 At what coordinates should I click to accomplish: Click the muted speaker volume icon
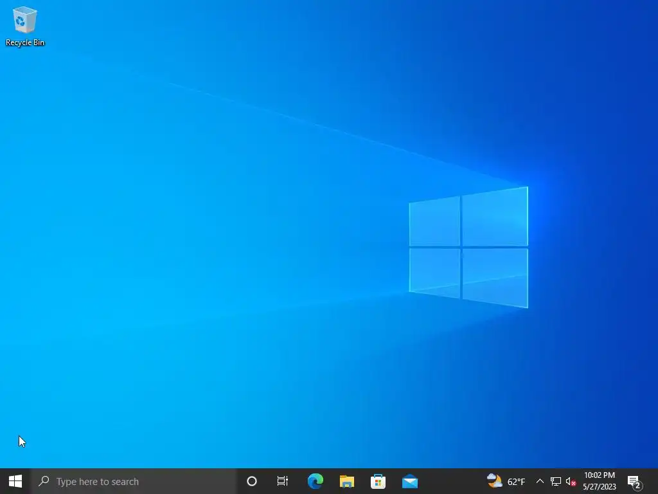coord(571,481)
